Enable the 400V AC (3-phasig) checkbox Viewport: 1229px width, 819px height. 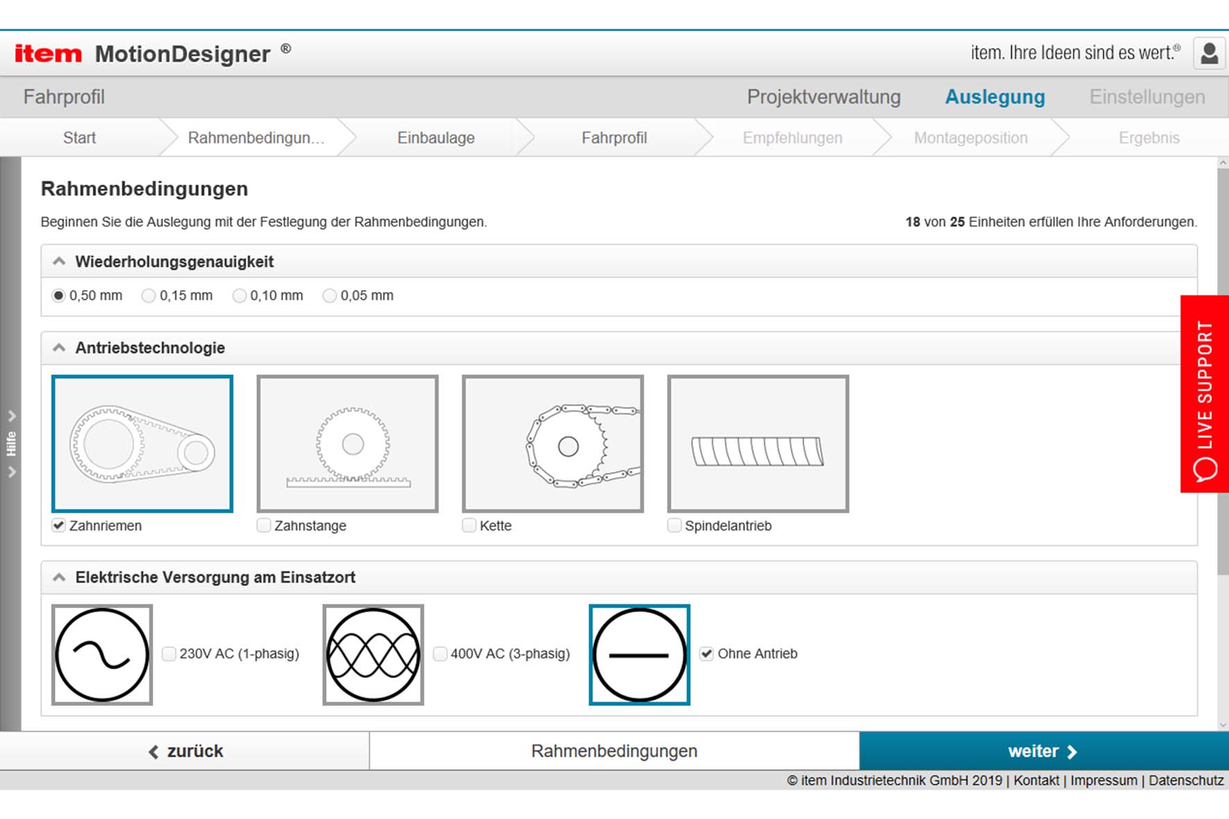[440, 654]
